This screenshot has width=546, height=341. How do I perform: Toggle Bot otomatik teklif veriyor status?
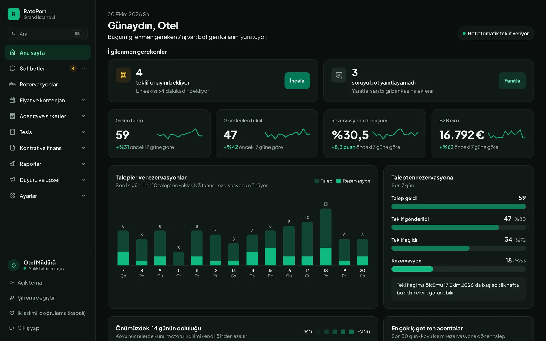[x=496, y=33]
